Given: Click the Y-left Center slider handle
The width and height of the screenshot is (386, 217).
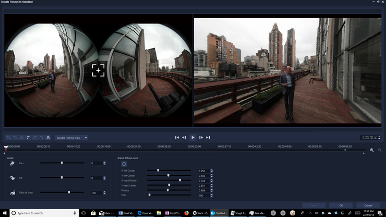Looking at the screenshot, I should (x=168, y=175).
